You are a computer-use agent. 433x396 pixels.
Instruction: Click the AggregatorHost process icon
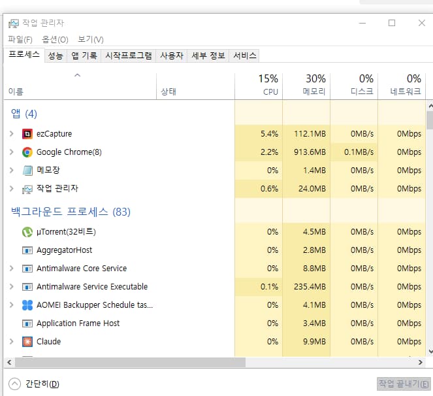pyautogui.click(x=27, y=250)
